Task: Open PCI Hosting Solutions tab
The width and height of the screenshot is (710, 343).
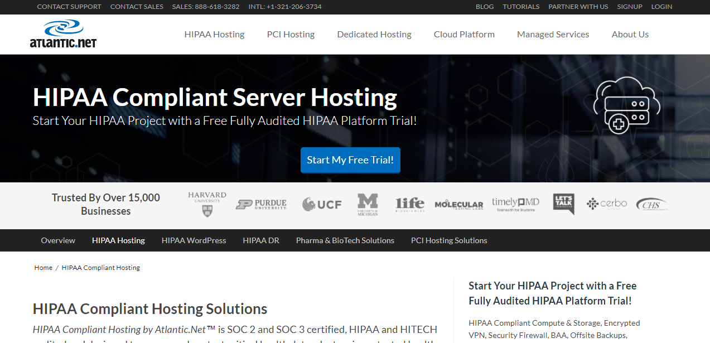Action: tap(449, 240)
